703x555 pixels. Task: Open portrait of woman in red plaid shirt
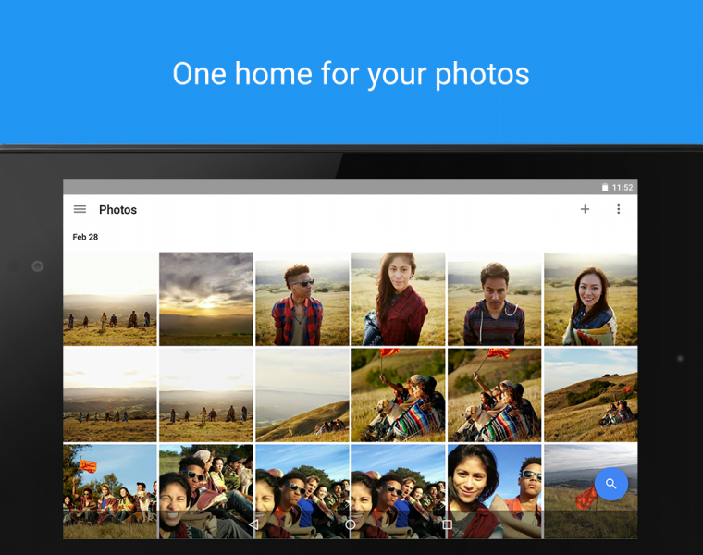[398, 299]
